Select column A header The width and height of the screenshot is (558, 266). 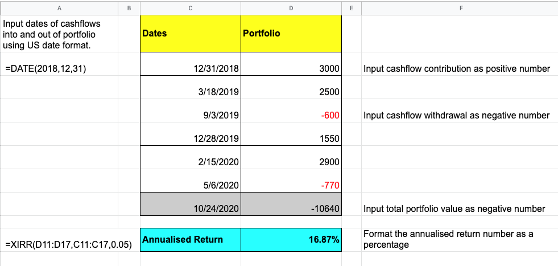click(59, 7)
